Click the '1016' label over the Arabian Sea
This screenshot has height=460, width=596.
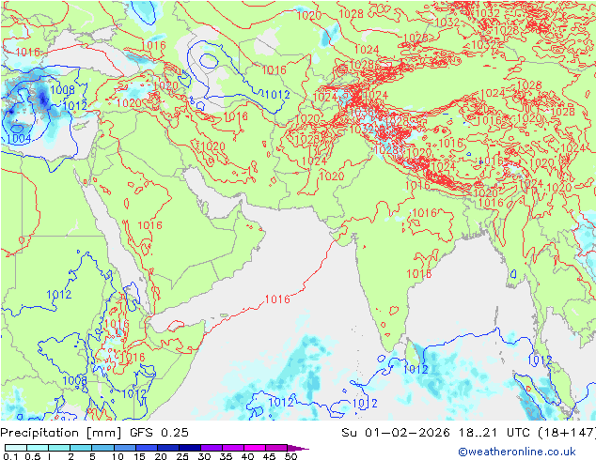coord(277,299)
